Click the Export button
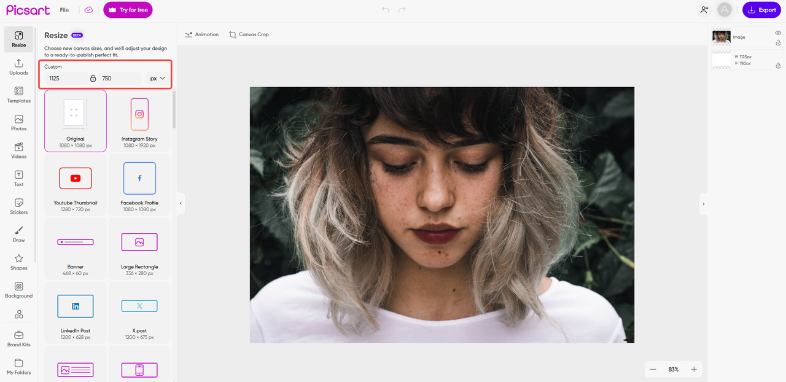The width and height of the screenshot is (786, 382). pyautogui.click(x=761, y=10)
